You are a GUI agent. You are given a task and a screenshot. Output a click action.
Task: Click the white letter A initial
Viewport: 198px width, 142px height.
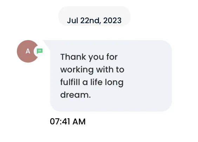[x=28, y=51]
